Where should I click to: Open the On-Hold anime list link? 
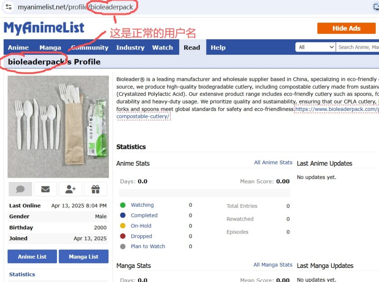pos(141,226)
